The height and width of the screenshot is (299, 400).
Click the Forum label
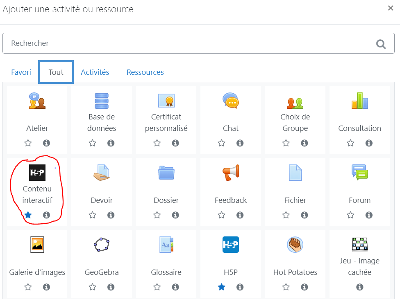point(360,200)
